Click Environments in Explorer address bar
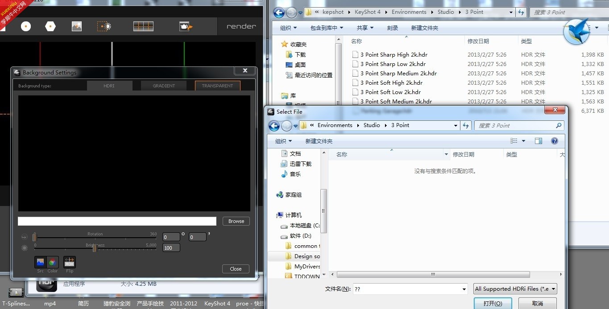This screenshot has width=609, height=309. click(x=409, y=12)
